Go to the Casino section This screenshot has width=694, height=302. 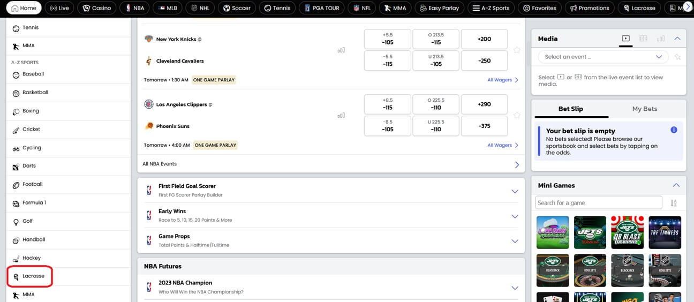click(97, 8)
